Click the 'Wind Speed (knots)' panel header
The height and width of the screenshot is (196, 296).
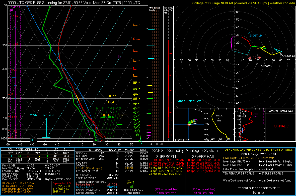pyautogui.click(x=154, y=9)
